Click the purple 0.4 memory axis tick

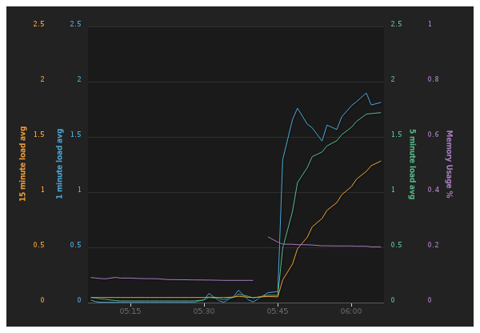(433, 190)
